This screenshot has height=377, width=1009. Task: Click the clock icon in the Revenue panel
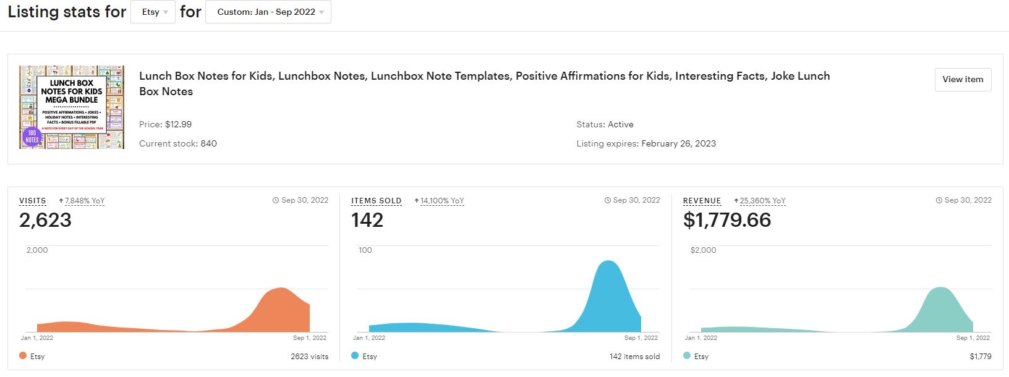939,200
